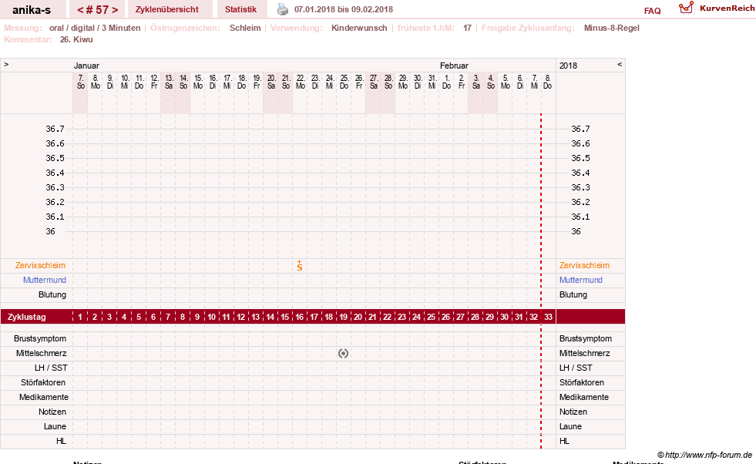Click the date column 7. So in January
756x464 pixels.
pos(80,82)
